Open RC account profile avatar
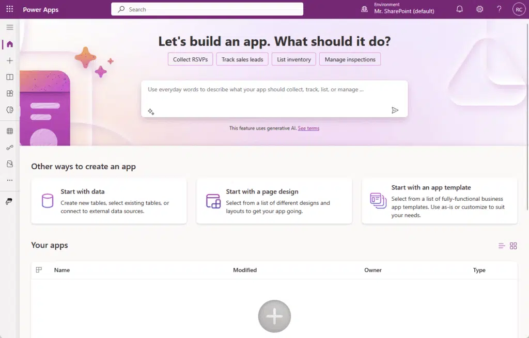The height and width of the screenshot is (338, 529). (519, 9)
